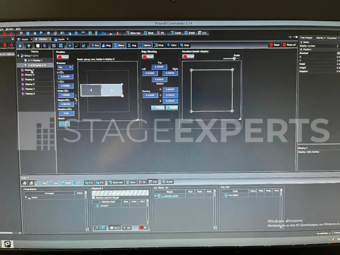Toggle Always wait for trigger checkbox
This screenshot has height=255, width=340.
93,198
